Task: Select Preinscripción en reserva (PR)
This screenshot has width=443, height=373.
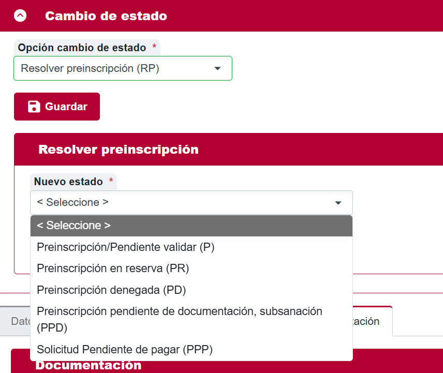Action: coord(113,268)
